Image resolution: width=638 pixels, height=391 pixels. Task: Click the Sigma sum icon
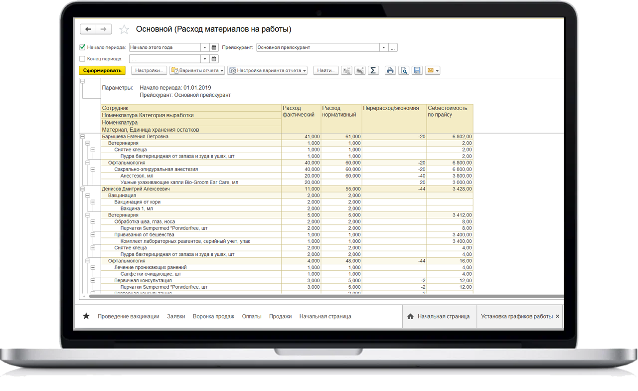pyautogui.click(x=373, y=71)
